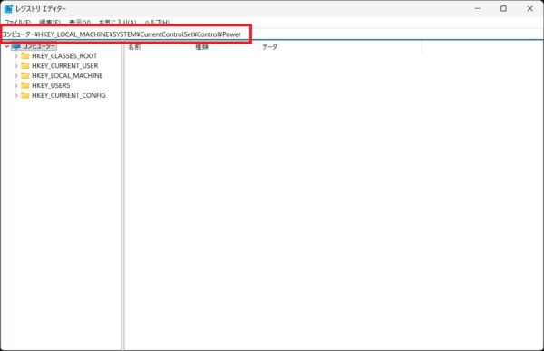This screenshot has height=351, width=544.
Task: Open the お気に入り(A) menu
Action: coord(117,22)
